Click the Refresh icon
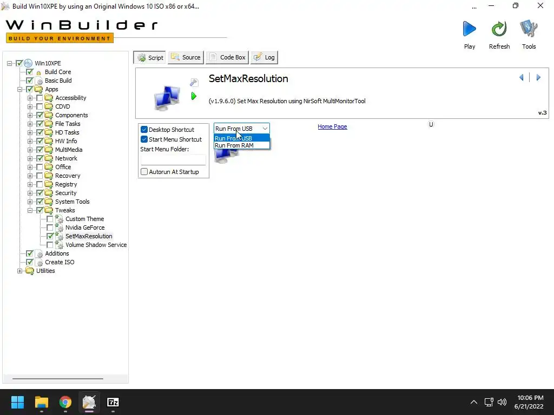 point(499,29)
